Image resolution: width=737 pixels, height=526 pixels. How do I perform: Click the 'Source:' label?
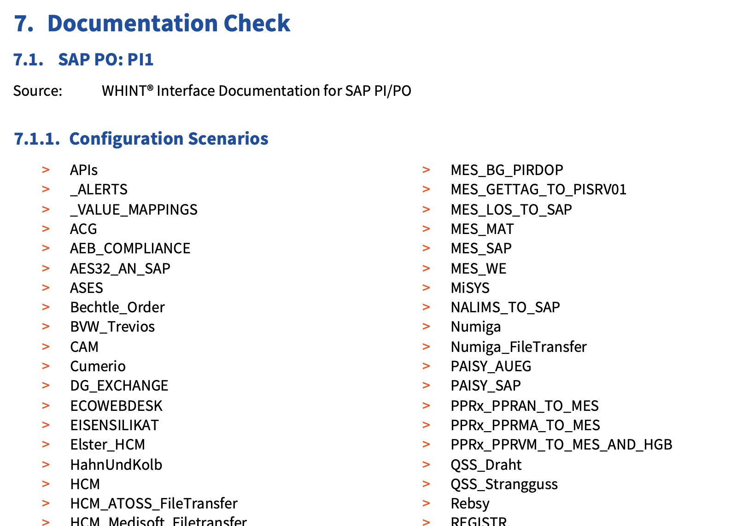pyautogui.click(x=38, y=91)
